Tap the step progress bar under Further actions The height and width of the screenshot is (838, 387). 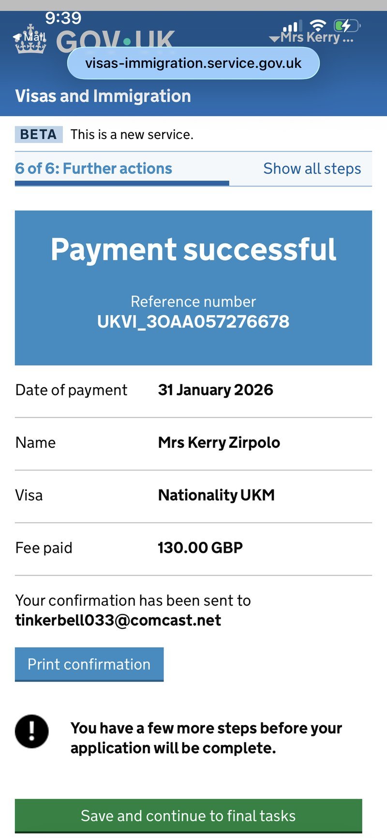click(122, 183)
